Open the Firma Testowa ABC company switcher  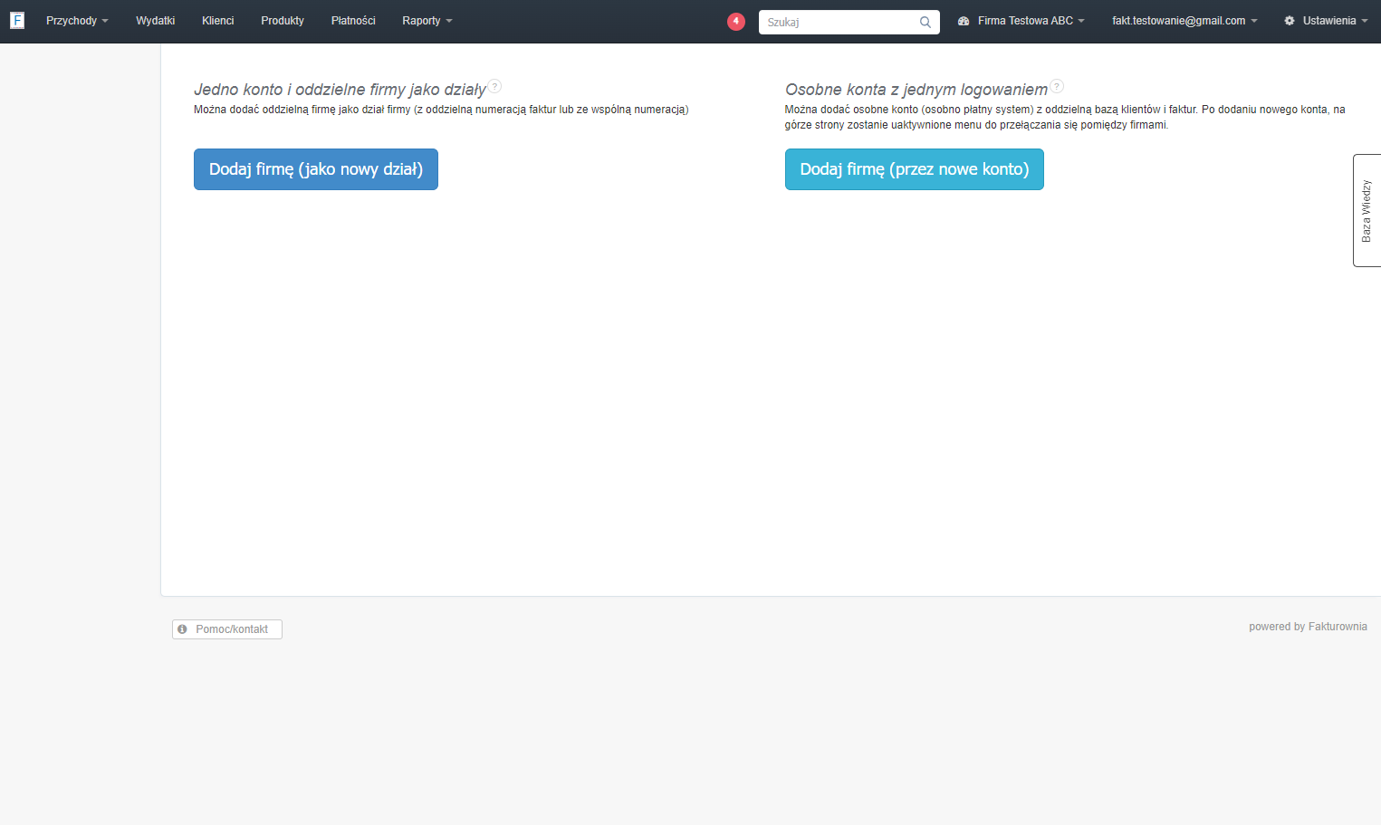[1031, 21]
